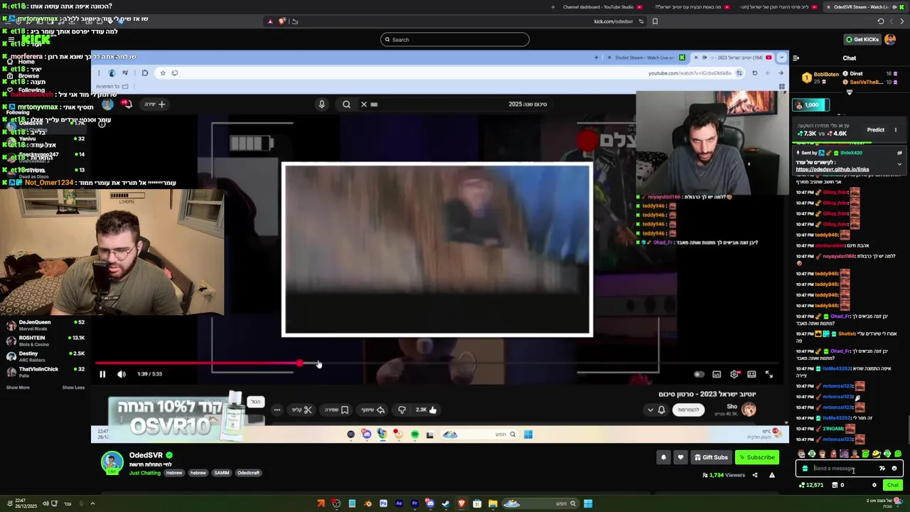
Task: Pause the streamed YouTube video
Action: tap(102, 374)
